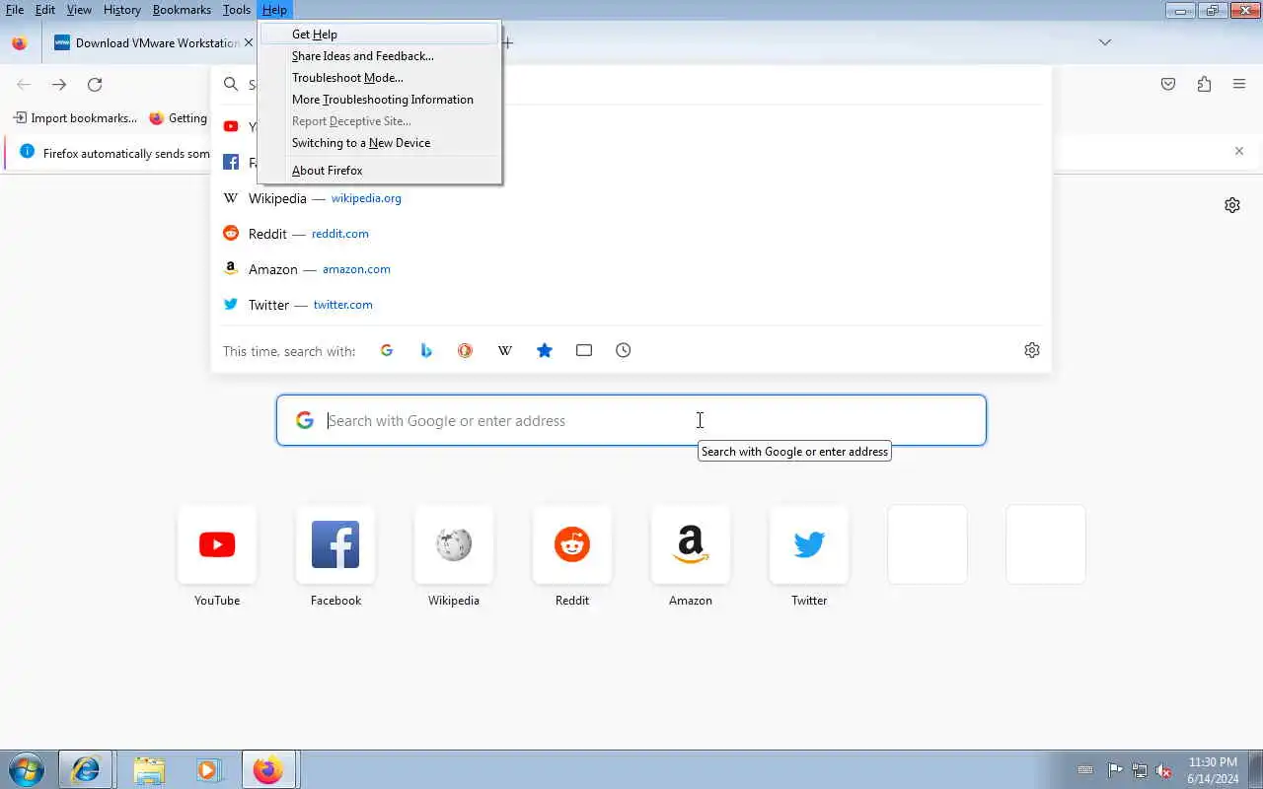The width and height of the screenshot is (1263, 789).
Task: Close the Download VMware Workstation tab
Action: tap(249, 42)
